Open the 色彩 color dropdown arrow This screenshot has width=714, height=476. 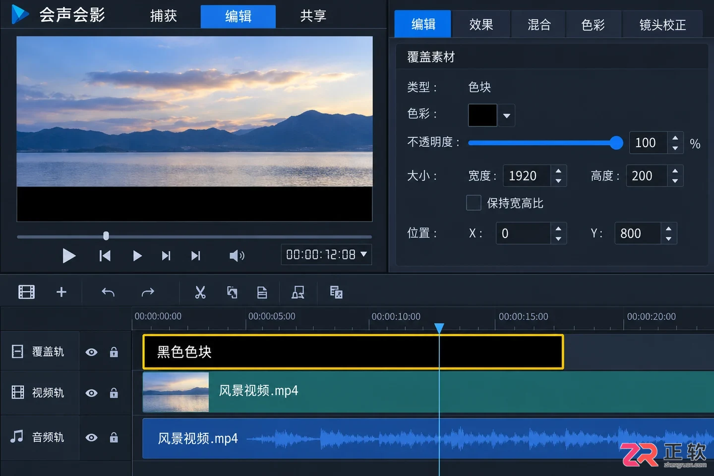coord(506,116)
